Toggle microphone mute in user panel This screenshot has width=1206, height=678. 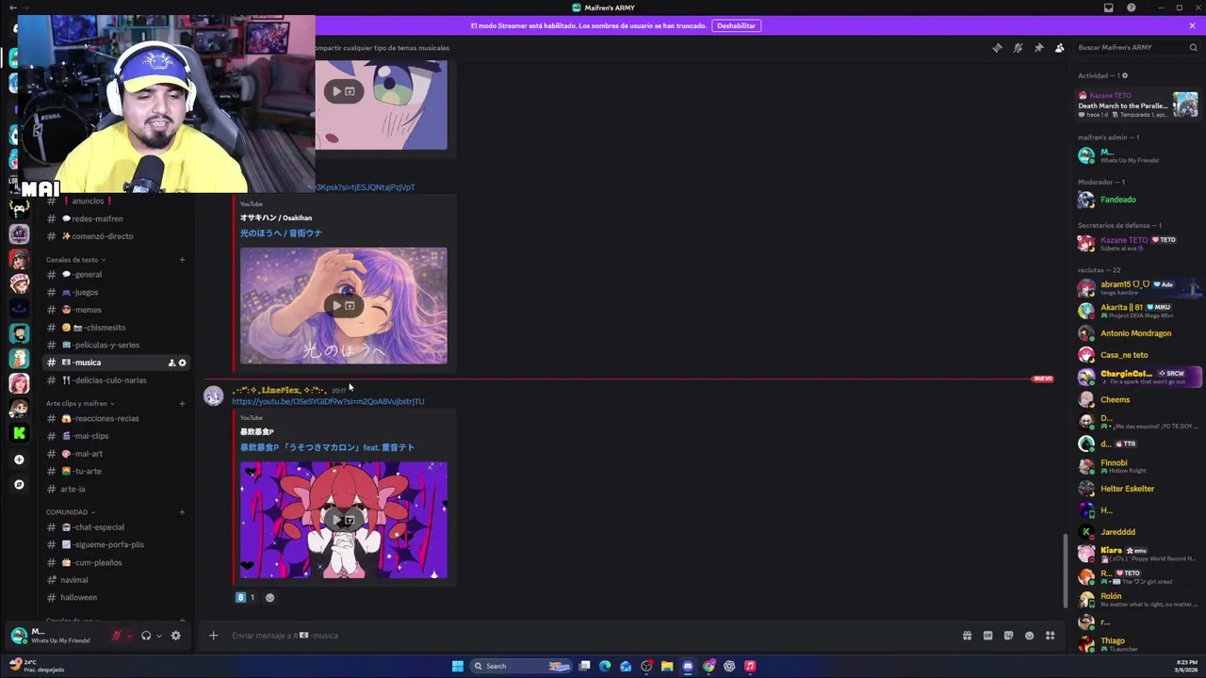coord(117,636)
